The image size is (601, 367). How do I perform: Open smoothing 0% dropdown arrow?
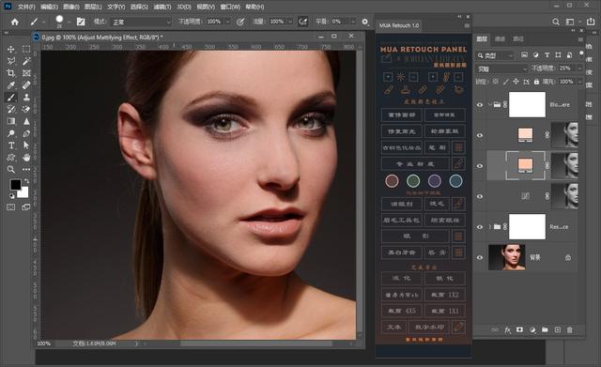click(x=353, y=22)
